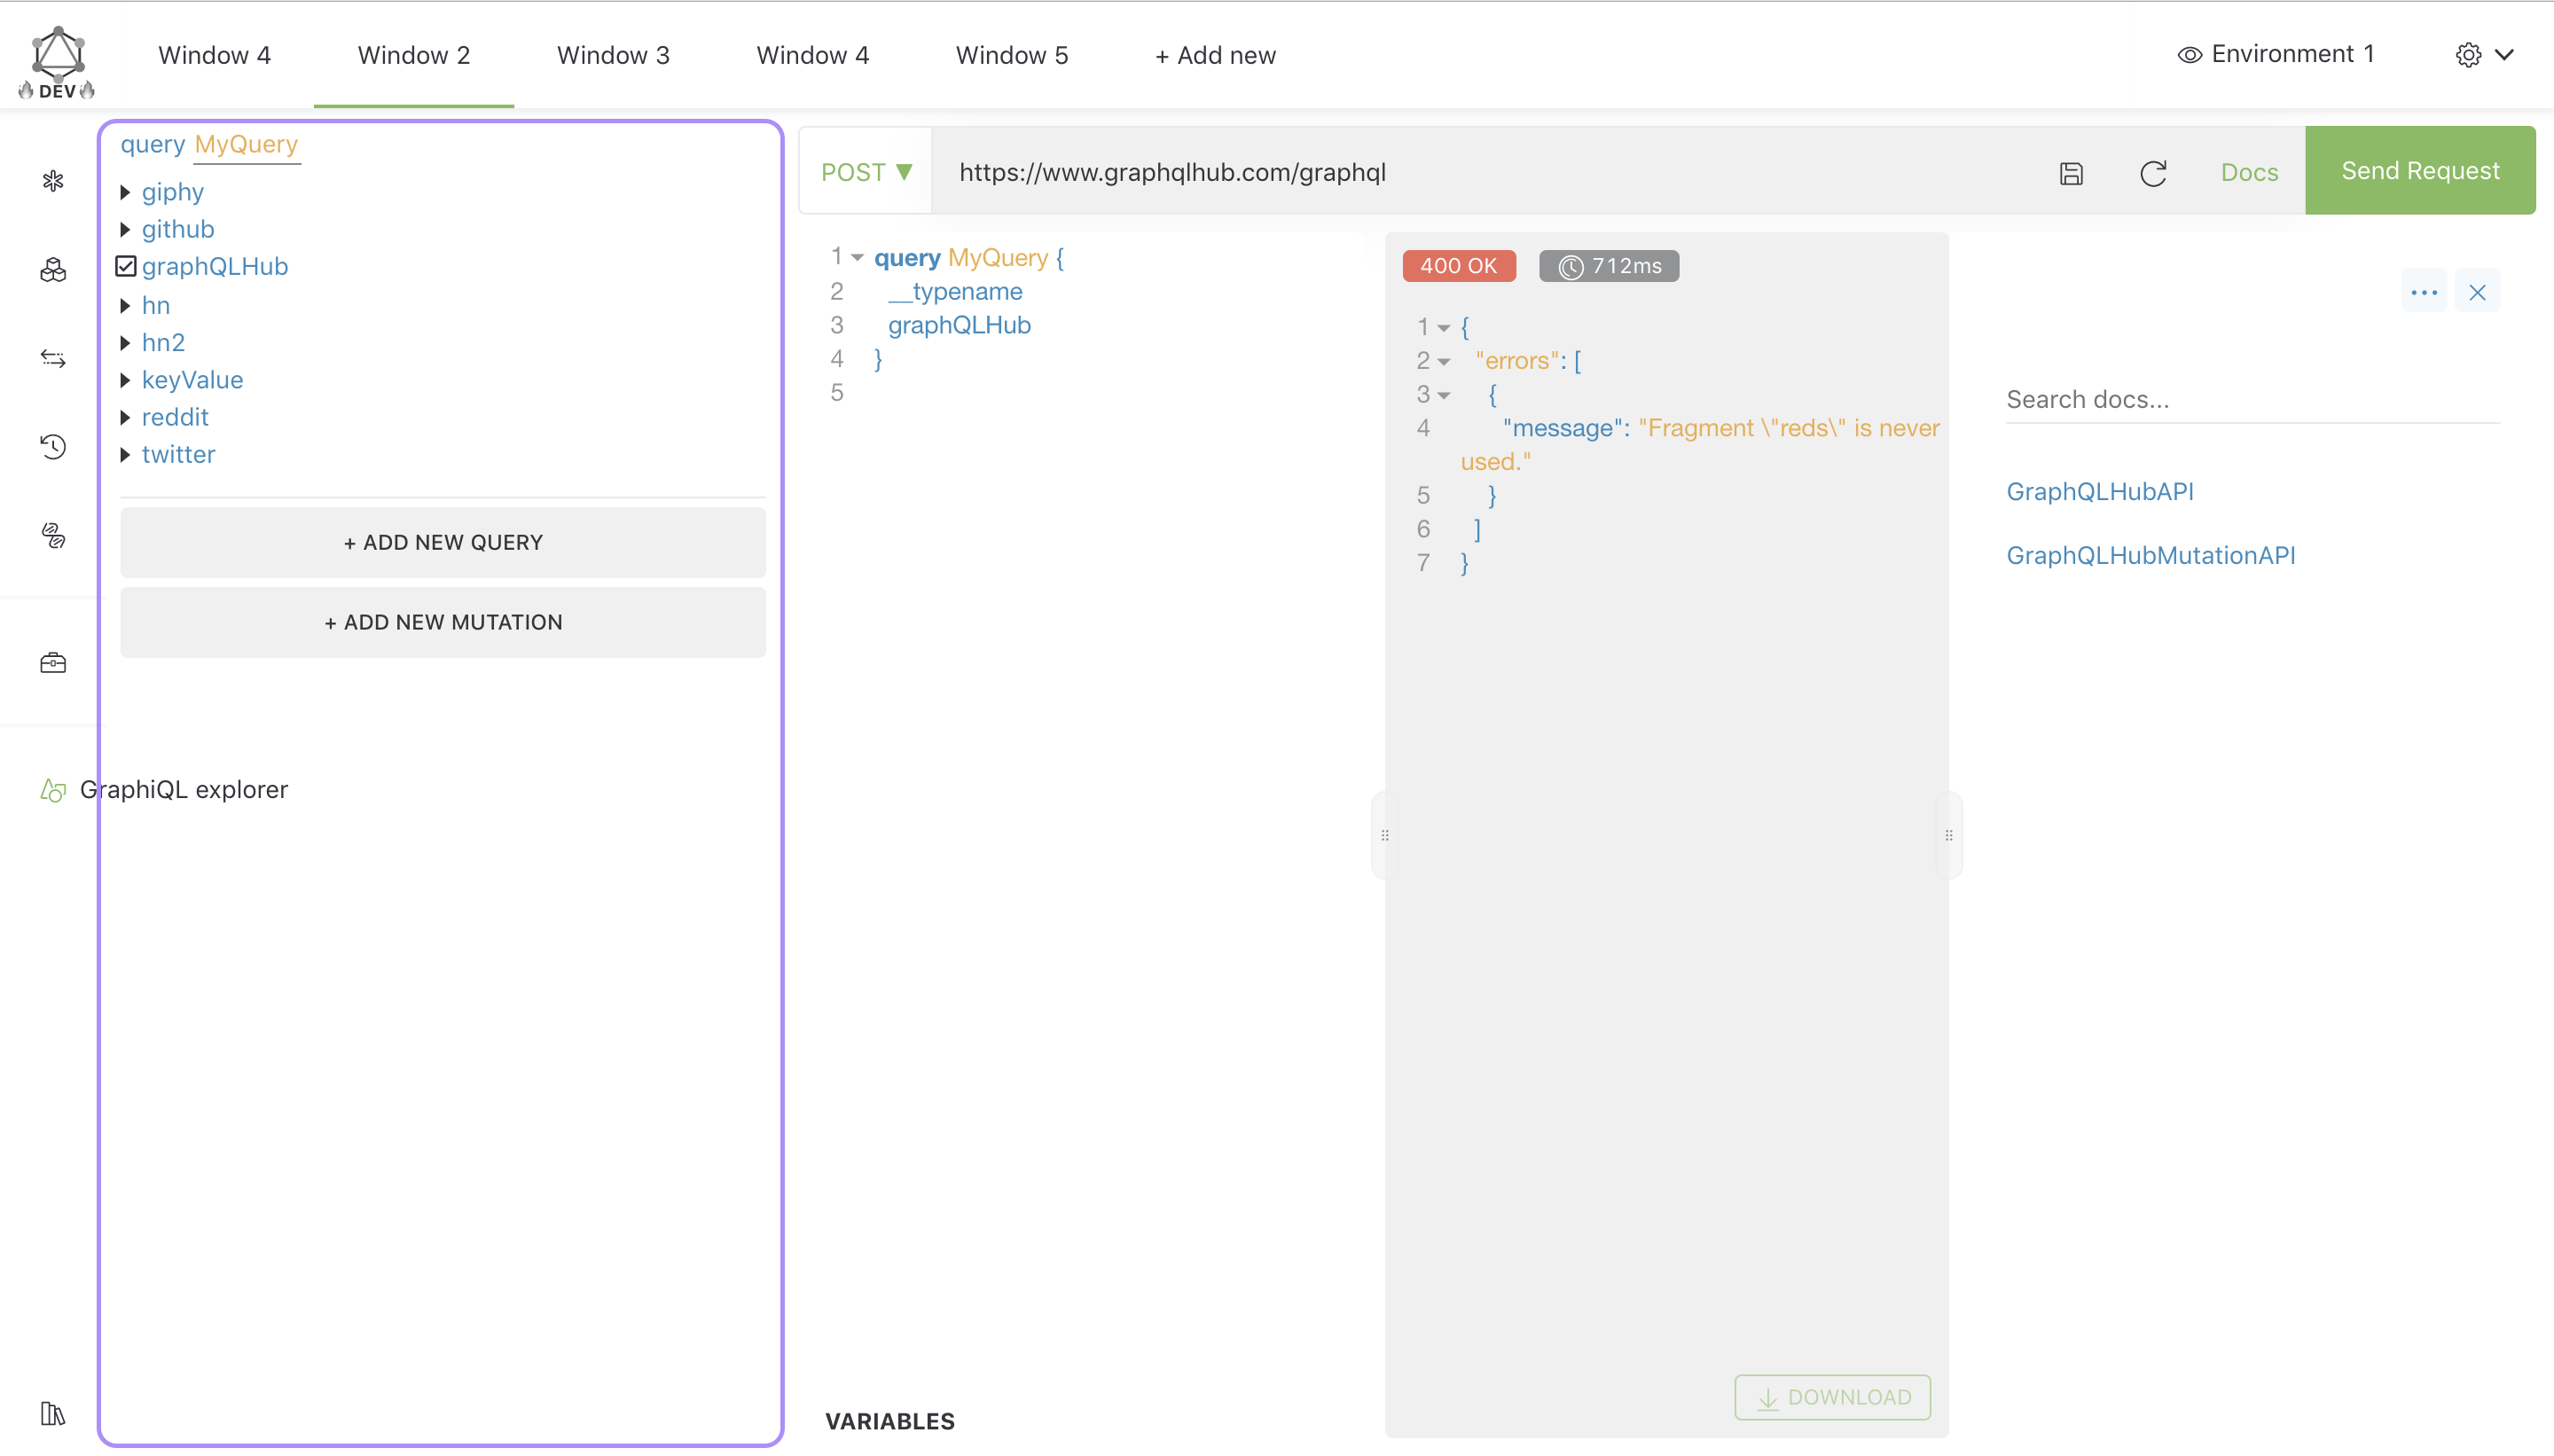The width and height of the screenshot is (2554, 1456).
Task: Click the double-arrows icon in sidebar
Action: click(53, 358)
